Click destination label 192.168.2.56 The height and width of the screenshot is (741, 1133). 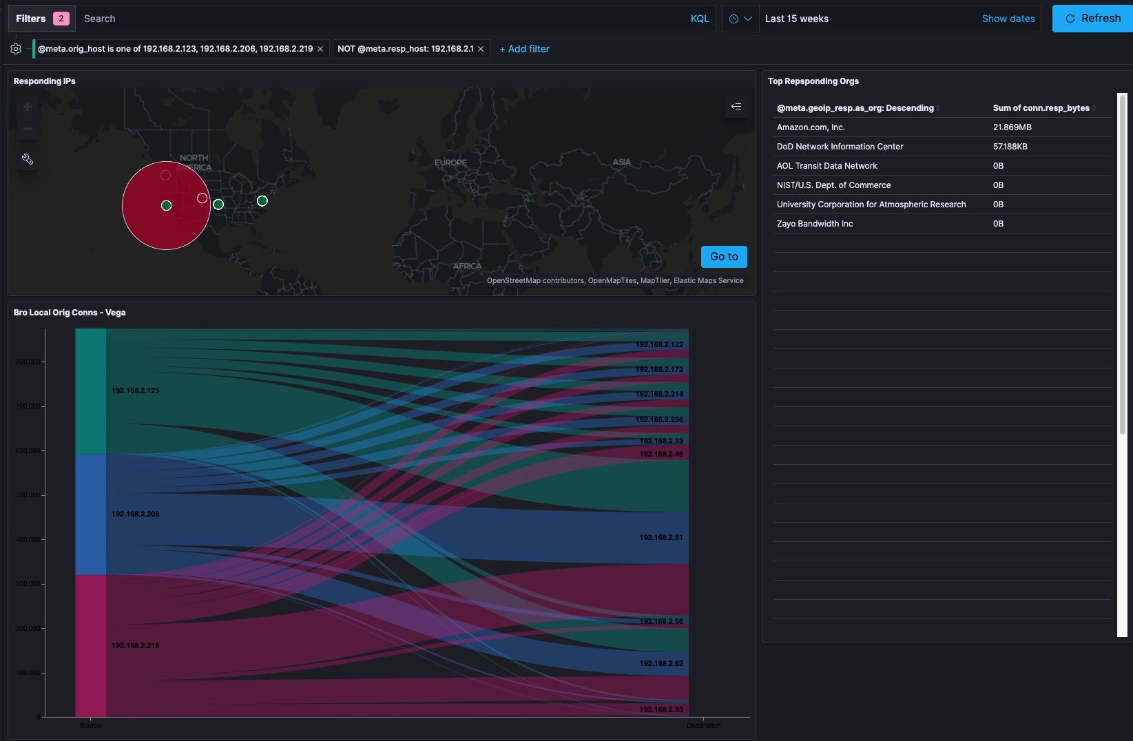coord(661,621)
